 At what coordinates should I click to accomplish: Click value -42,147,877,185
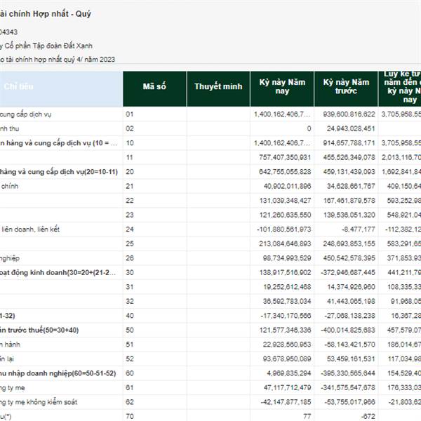[286, 402]
